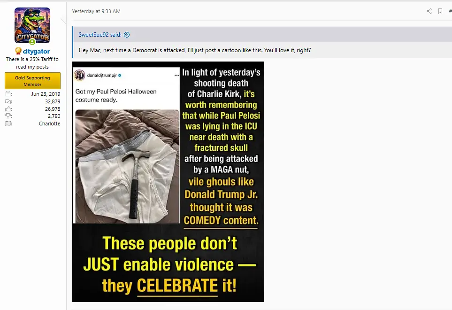Click the Gold Supporting Member banner
The height and width of the screenshot is (310, 452).
pyautogui.click(x=32, y=81)
